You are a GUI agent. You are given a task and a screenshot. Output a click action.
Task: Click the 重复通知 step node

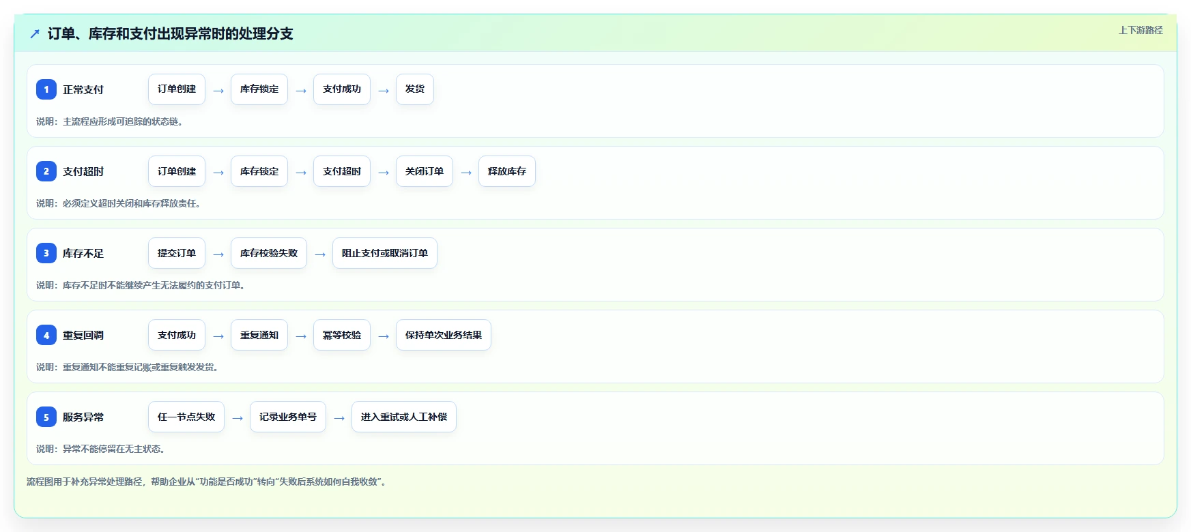point(259,335)
